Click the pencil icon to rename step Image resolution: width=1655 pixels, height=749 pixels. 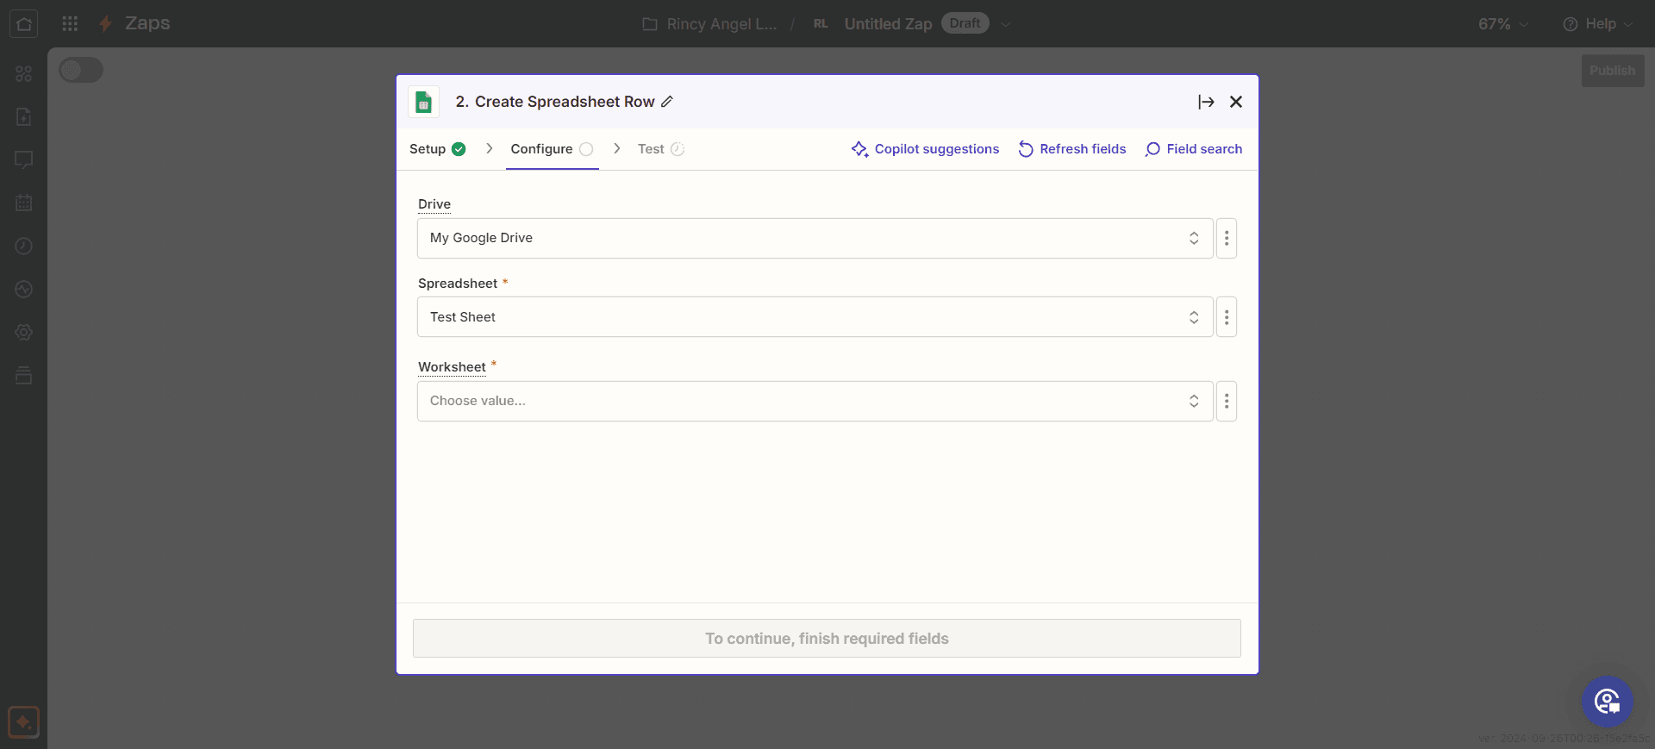click(666, 102)
